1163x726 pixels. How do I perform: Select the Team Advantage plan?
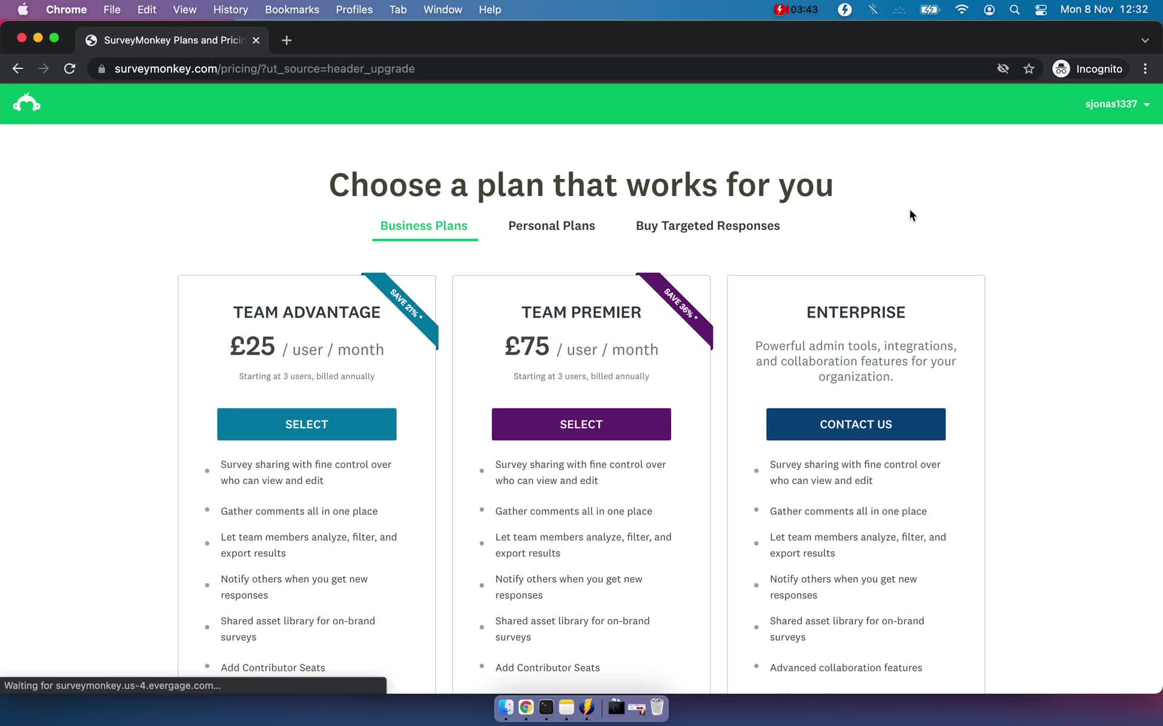[x=306, y=424]
